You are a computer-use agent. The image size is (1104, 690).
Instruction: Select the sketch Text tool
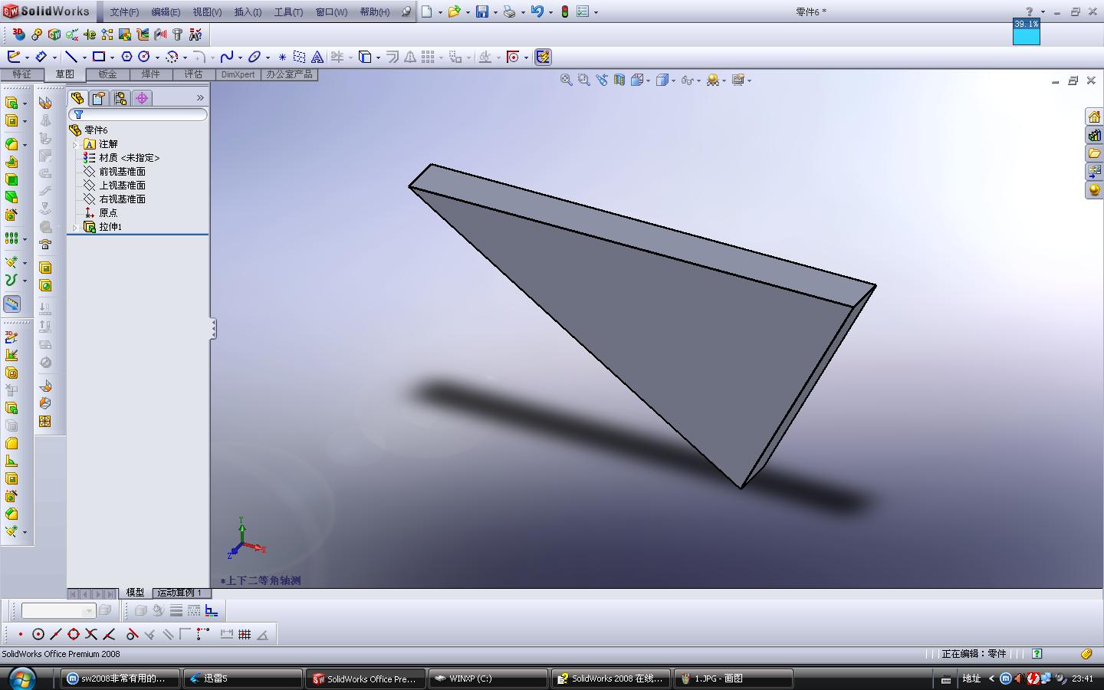[317, 57]
